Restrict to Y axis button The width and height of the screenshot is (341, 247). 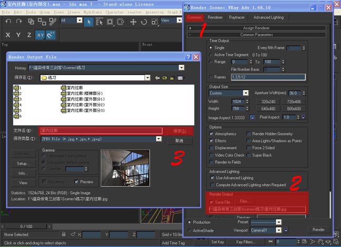point(18,35)
